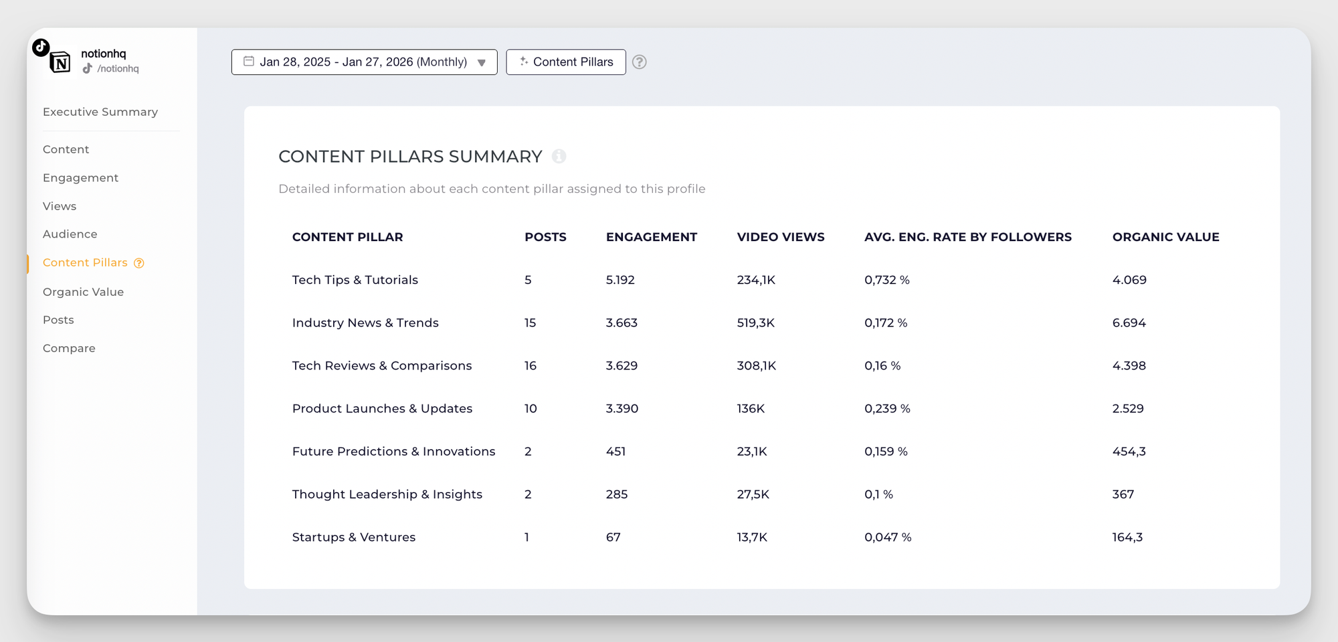Expand the date range dropdown
1338x642 pixels.
(x=482, y=62)
